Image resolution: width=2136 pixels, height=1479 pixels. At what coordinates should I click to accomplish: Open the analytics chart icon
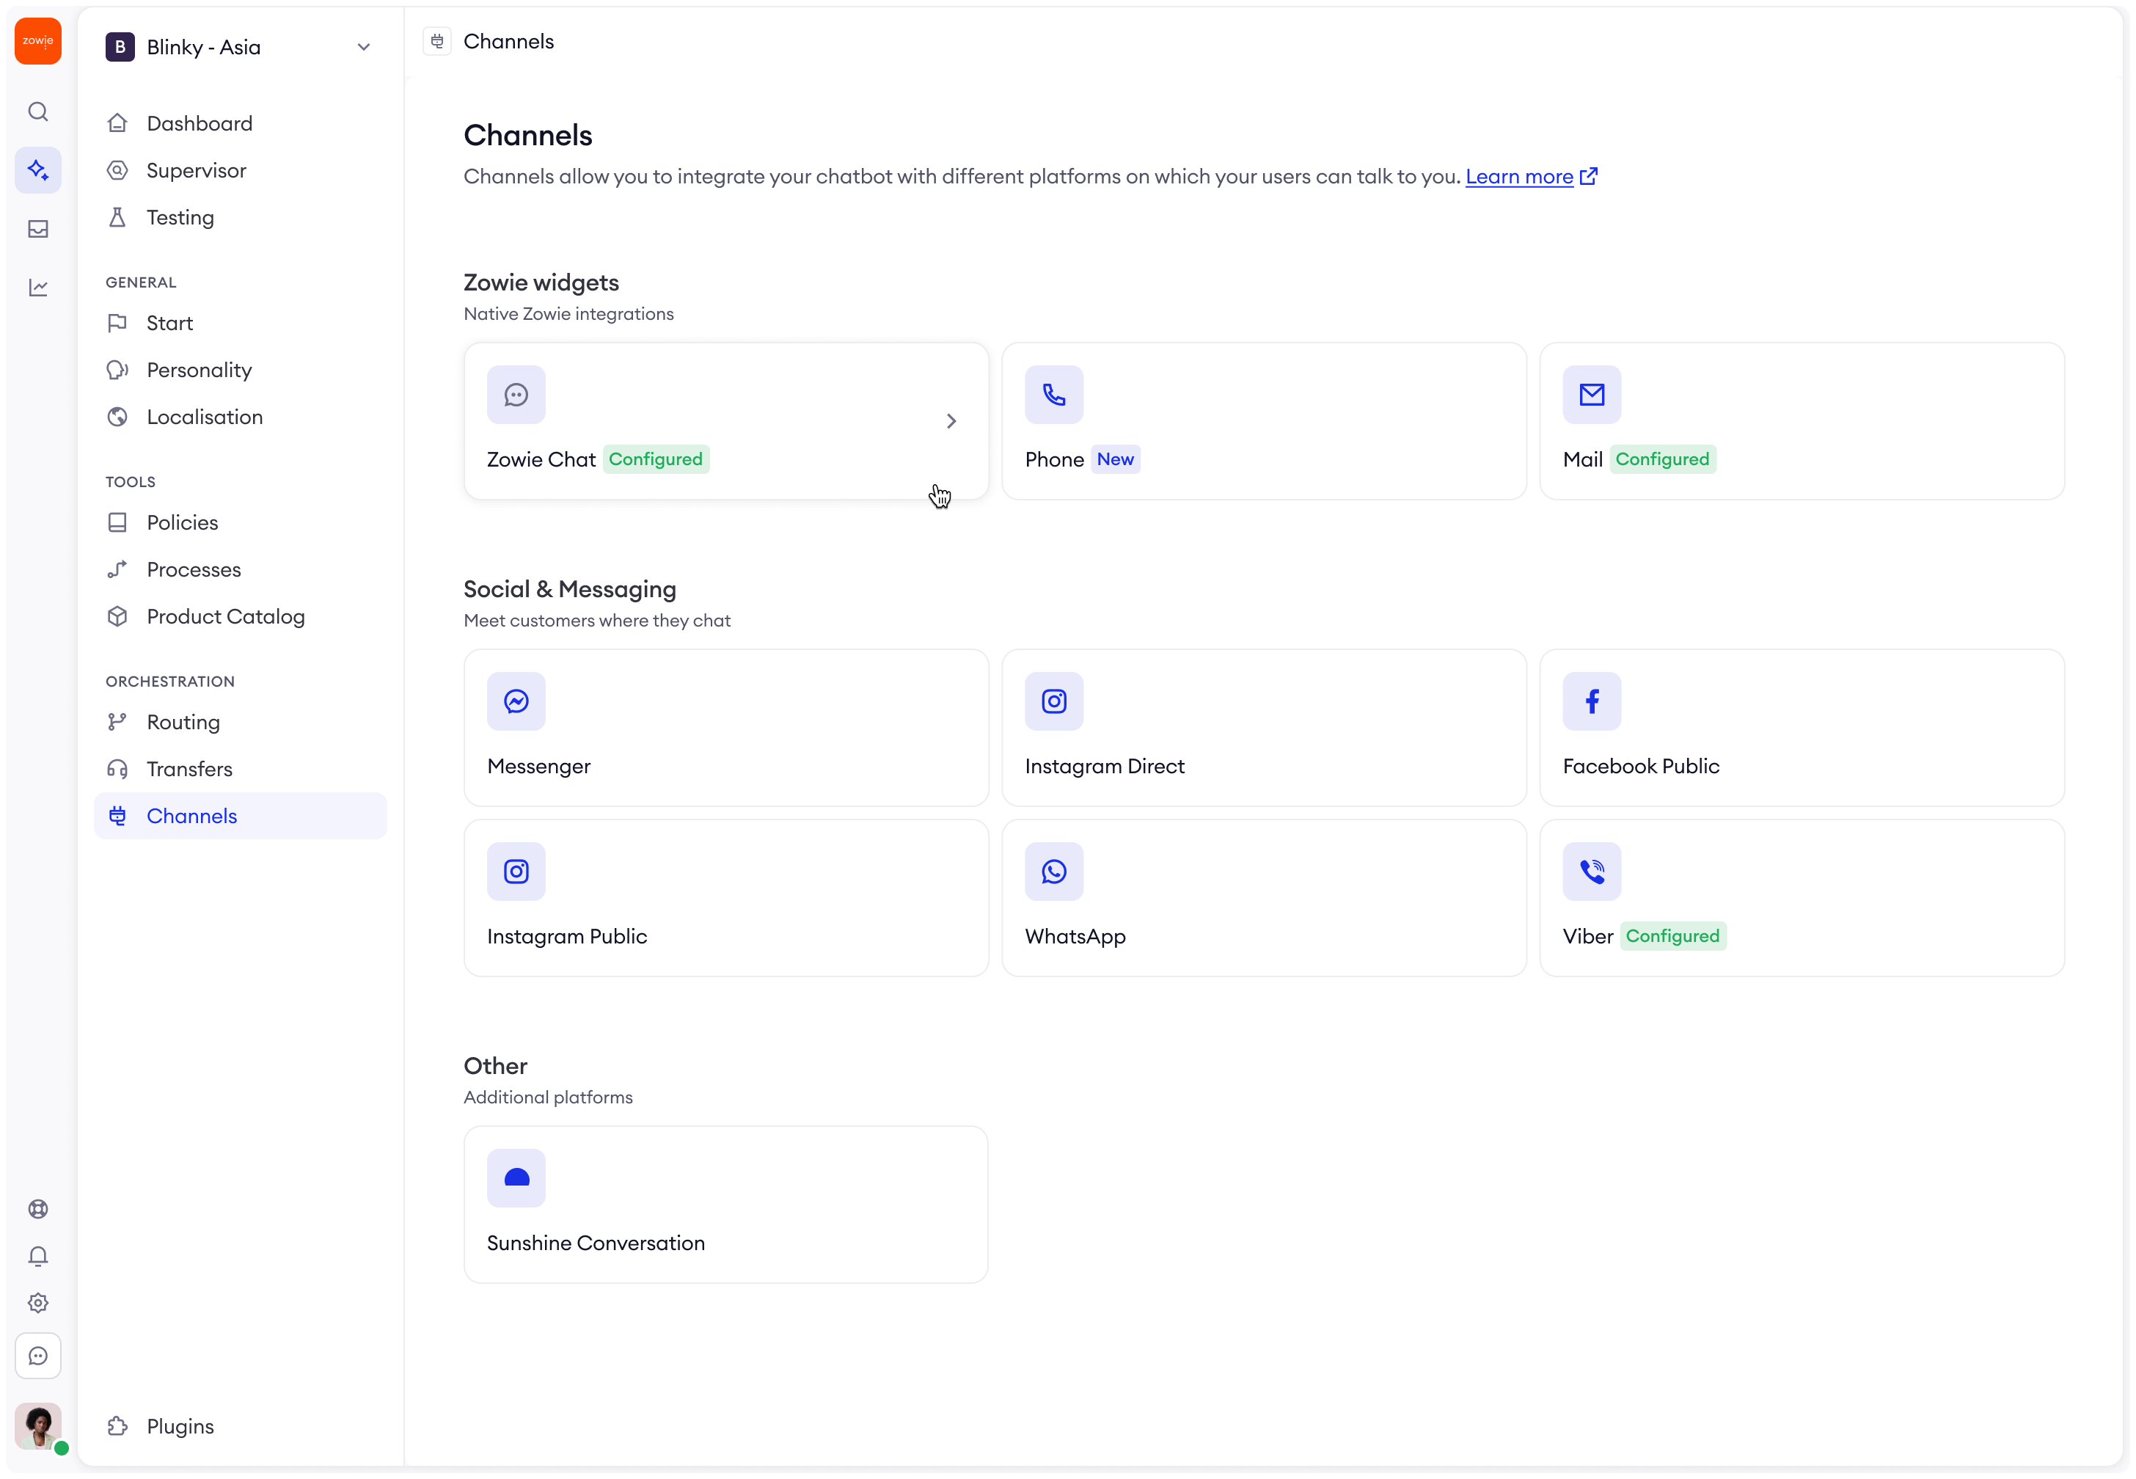[38, 288]
